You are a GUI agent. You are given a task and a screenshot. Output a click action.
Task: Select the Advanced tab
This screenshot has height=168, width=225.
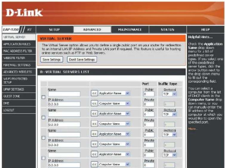92,30
